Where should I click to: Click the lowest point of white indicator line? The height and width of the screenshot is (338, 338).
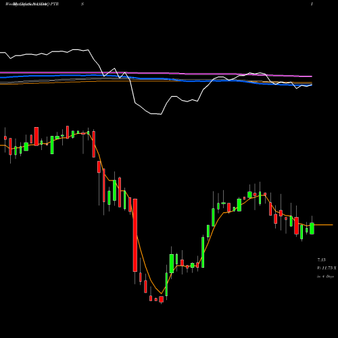coord(161,114)
